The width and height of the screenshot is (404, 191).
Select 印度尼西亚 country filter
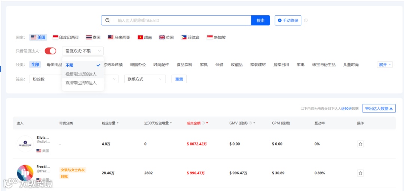[x=66, y=37]
